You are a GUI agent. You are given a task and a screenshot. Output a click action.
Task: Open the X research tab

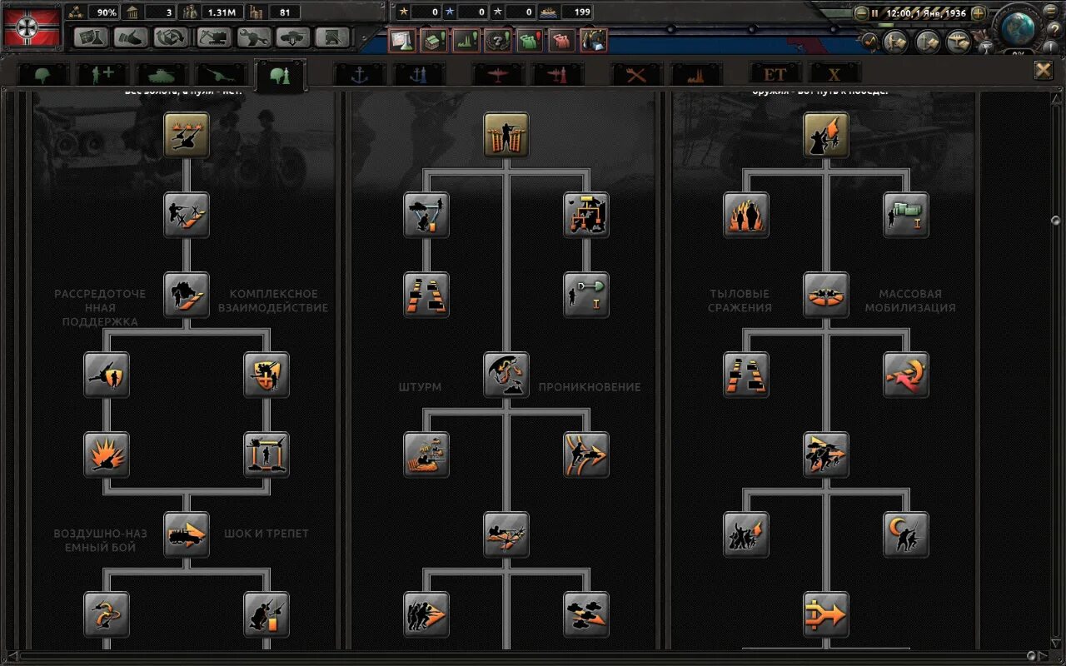[x=834, y=74]
